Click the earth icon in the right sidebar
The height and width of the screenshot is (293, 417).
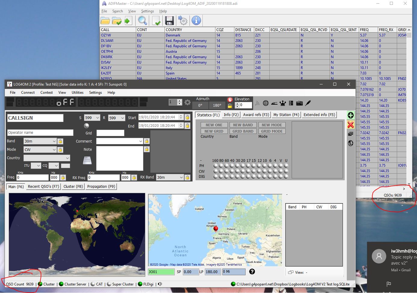[x=350, y=143]
